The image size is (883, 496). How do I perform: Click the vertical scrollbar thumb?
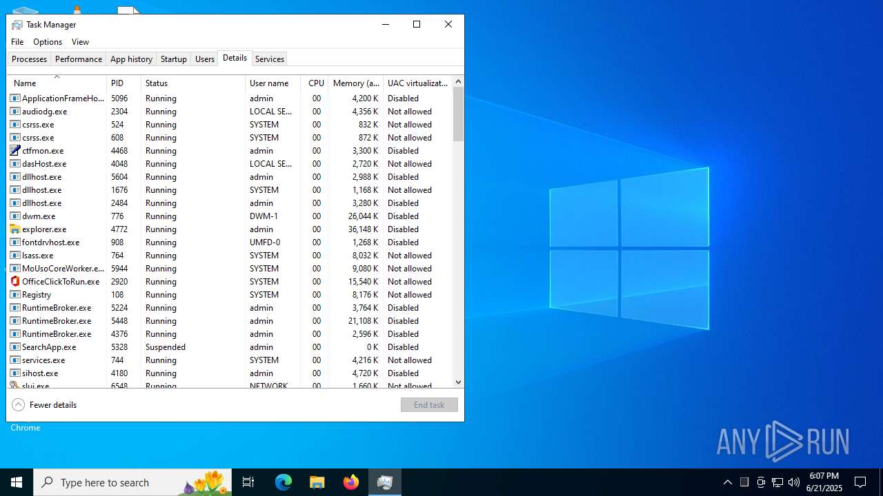pos(458,114)
